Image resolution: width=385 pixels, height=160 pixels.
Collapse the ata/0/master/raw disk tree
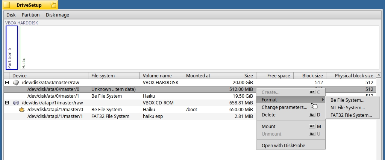pyautogui.click(x=7, y=82)
